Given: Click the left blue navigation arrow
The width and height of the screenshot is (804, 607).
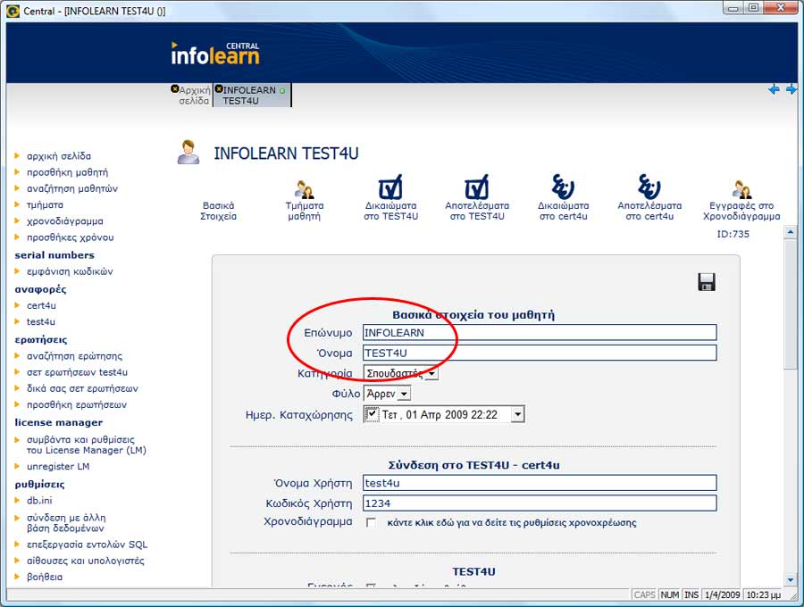Looking at the screenshot, I should [774, 89].
